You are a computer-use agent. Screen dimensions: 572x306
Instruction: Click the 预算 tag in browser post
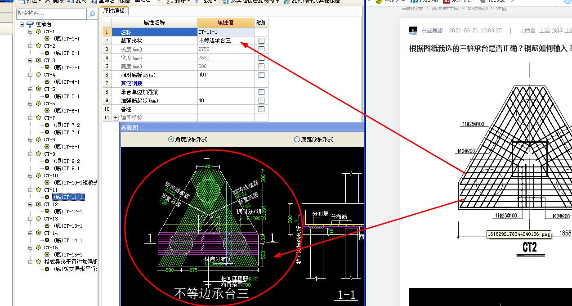557,31
